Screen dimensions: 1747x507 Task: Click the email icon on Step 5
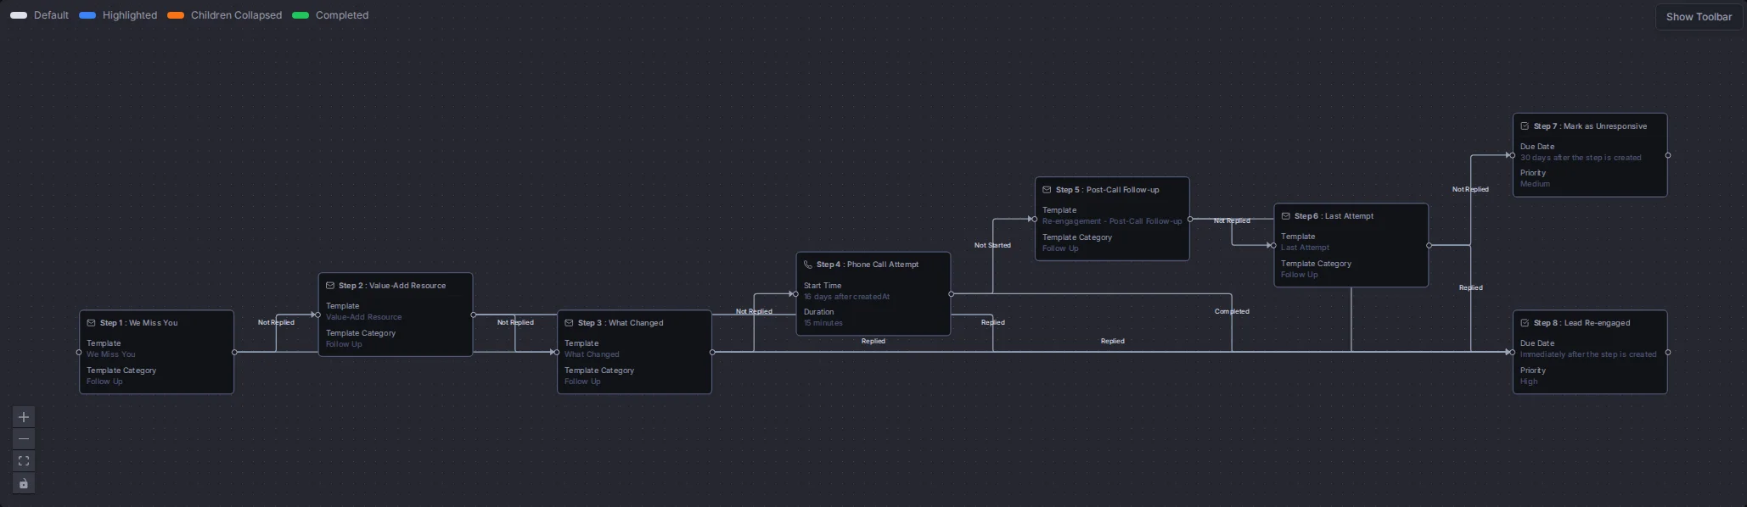1047,190
